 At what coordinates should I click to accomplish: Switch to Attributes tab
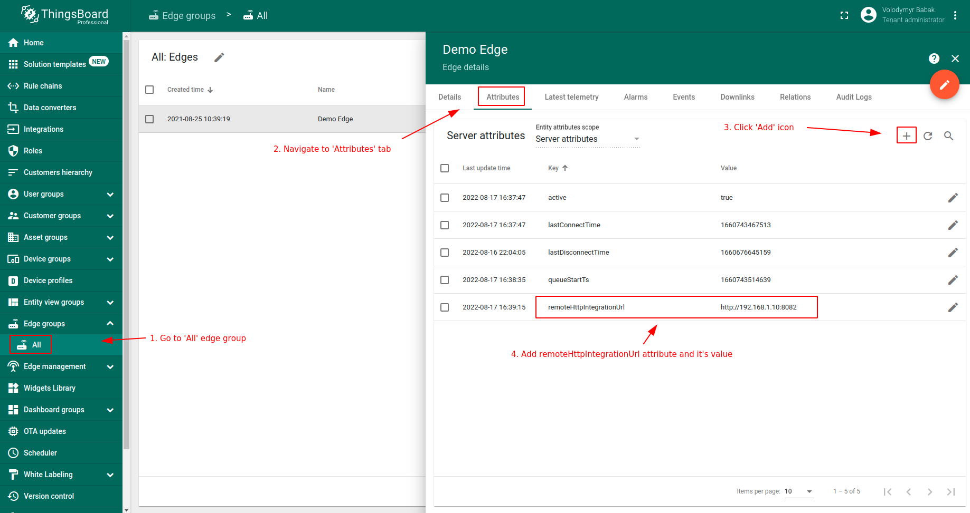tap(503, 97)
